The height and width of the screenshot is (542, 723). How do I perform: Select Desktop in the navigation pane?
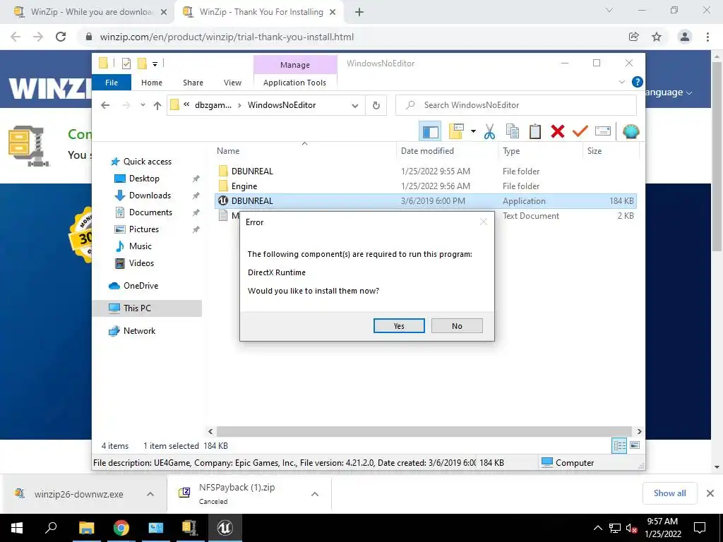coord(144,179)
